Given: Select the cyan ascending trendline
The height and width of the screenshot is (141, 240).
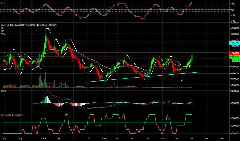Looking at the screenshot, I should (x=143, y=77).
